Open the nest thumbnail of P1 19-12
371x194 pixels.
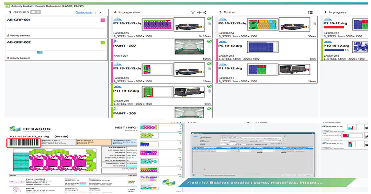click(263, 70)
